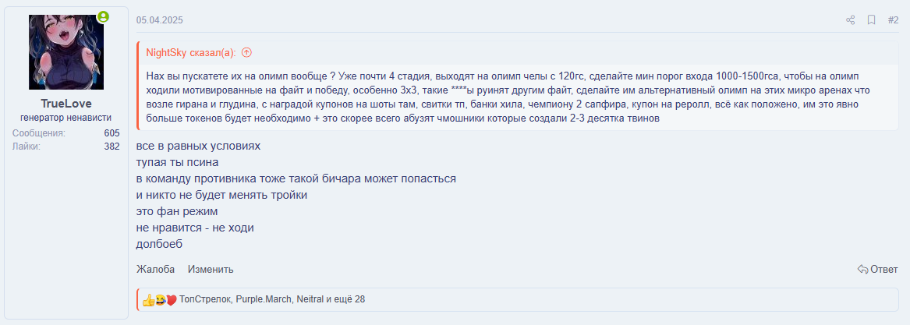Jump to original post via quote arrow icon
Viewport: 910px width, 325px height.
[x=246, y=53]
